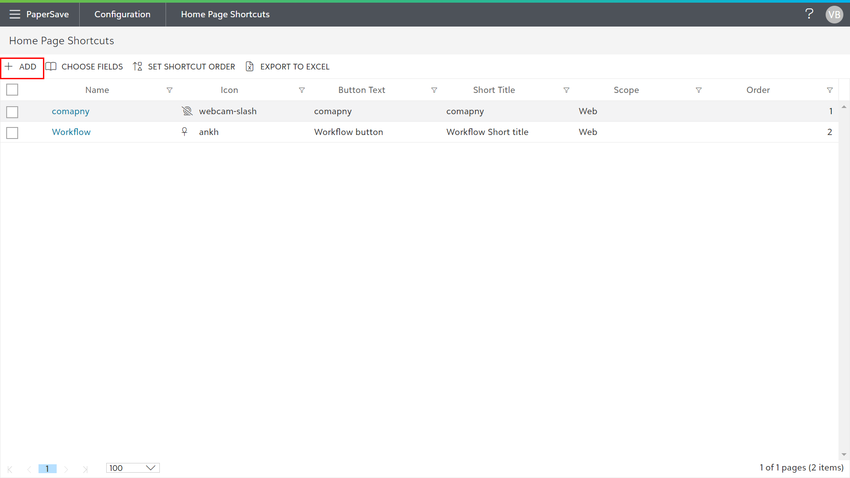Screen dimensions: 850x478
Task: Filter by Short Title column
Action: 566,90
